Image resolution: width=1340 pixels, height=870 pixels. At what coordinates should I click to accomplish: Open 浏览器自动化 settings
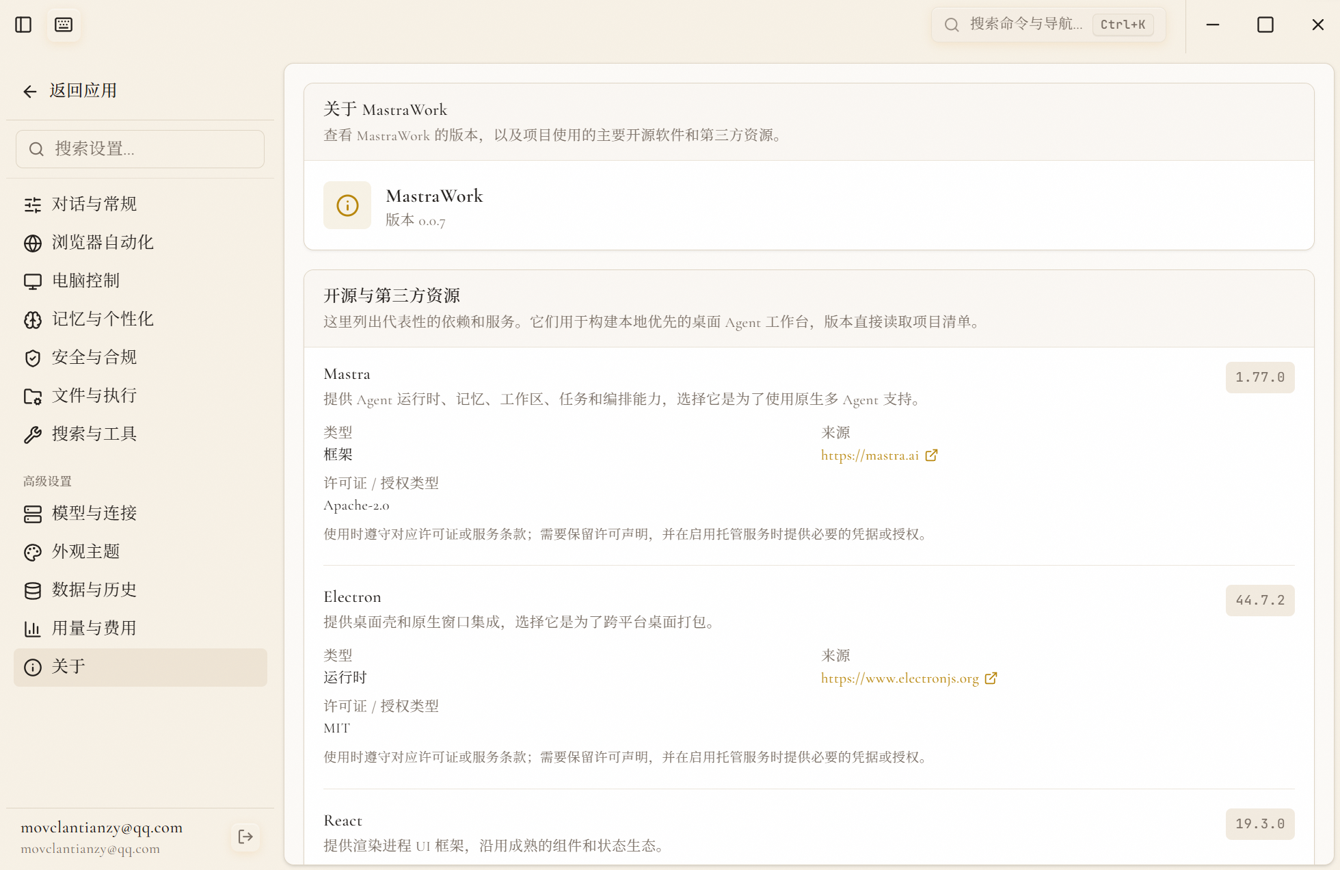[x=140, y=242]
